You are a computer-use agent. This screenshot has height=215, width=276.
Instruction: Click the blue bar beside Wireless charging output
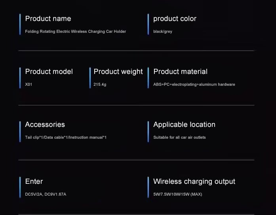point(148,187)
